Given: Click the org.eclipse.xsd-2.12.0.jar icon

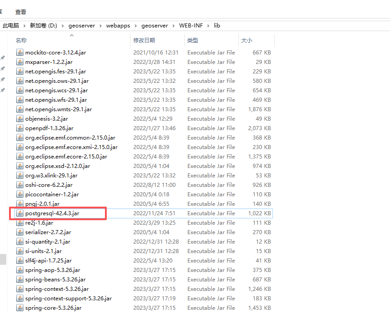Looking at the screenshot, I should (20, 166).
